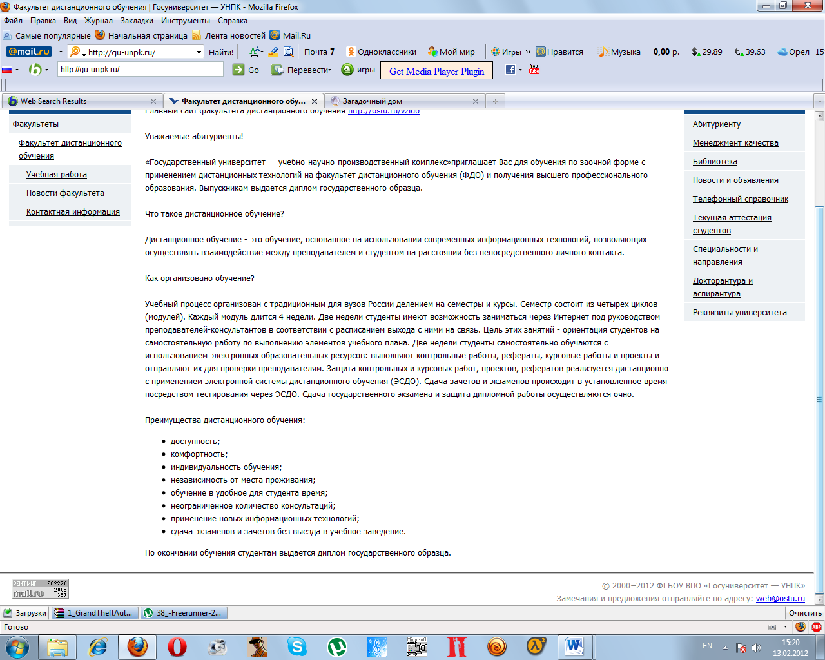Open download 38_-Freerunner-2... item
The width and height of the screenshot is (825, 660).
(x=184, y=613)
